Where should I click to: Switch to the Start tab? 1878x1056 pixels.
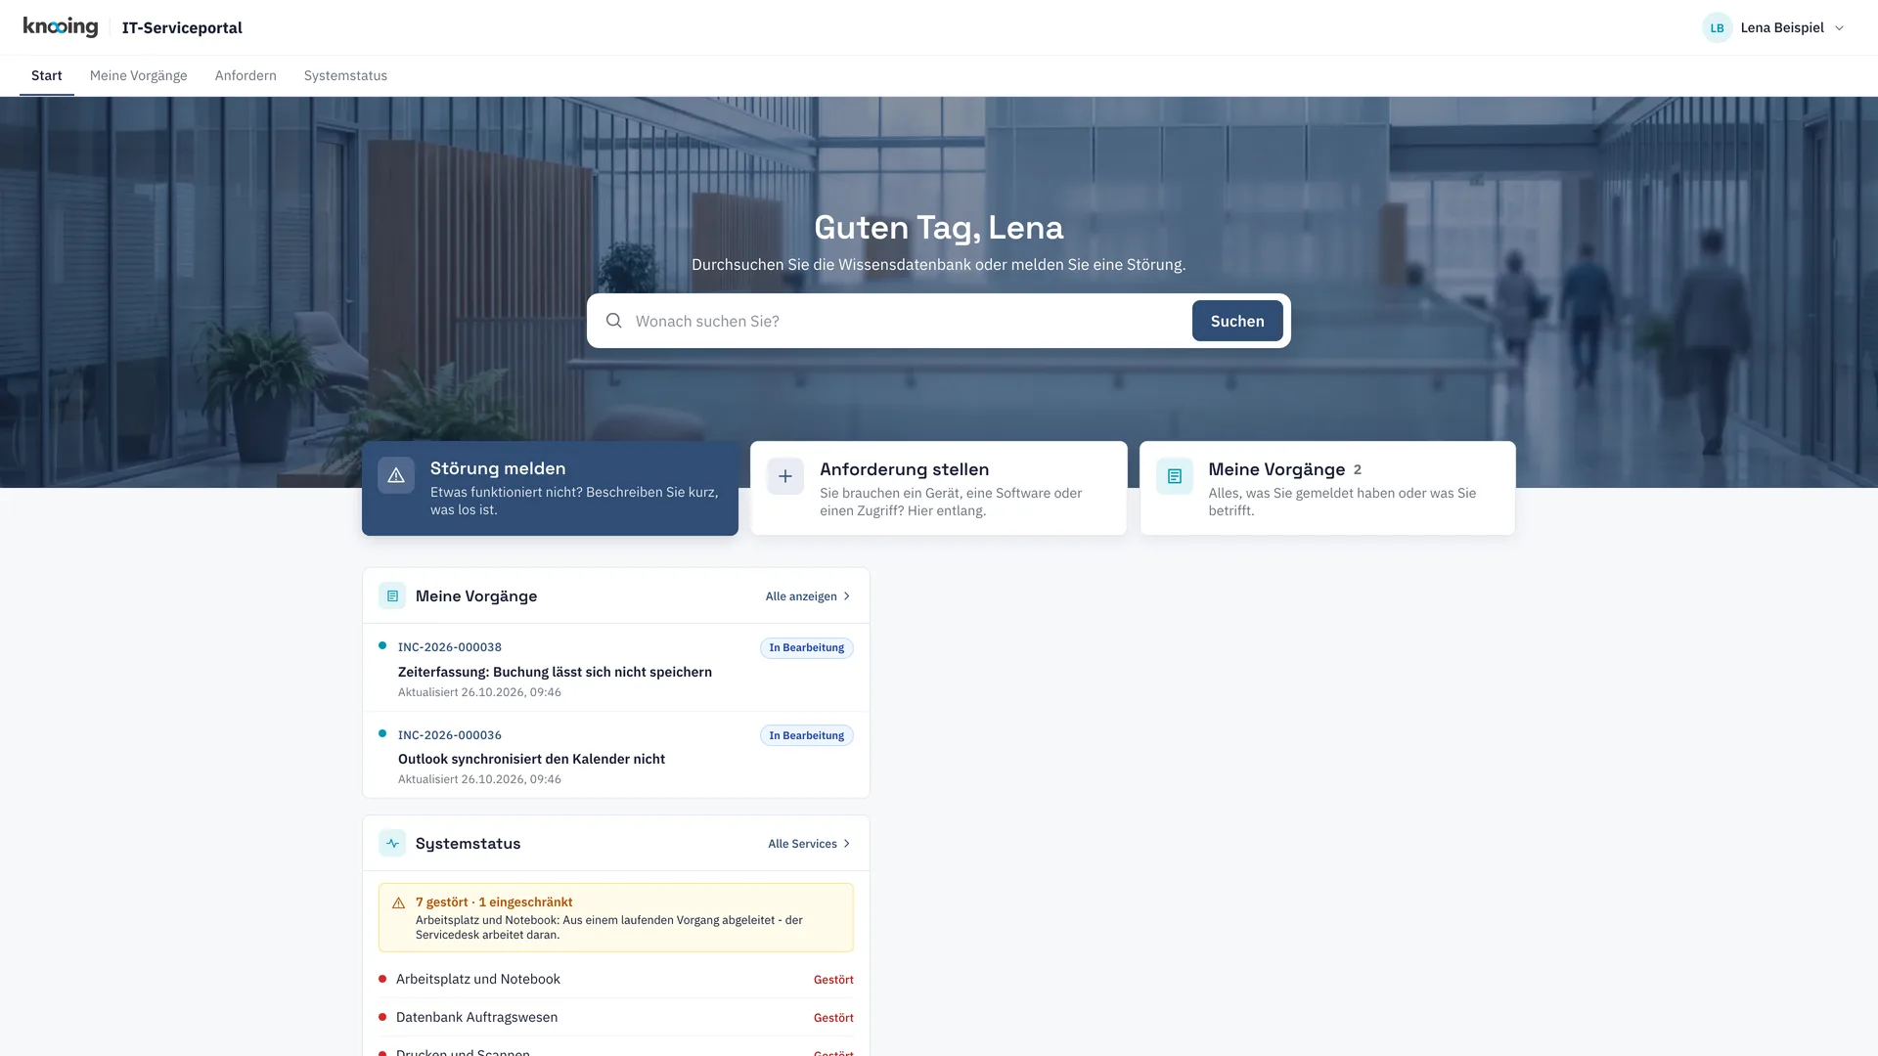coord(47,75)
